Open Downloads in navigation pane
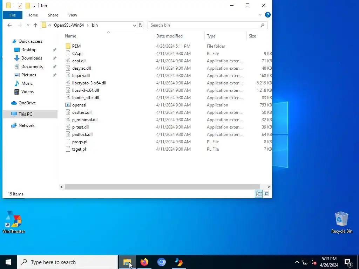 pos(32,58)
